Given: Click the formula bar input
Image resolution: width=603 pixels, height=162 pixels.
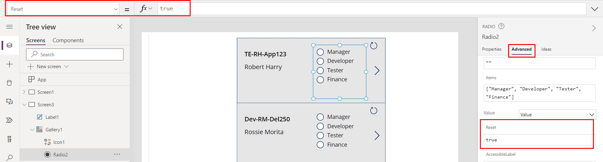Looking at the screenshot, I should (x=372, y=9).
